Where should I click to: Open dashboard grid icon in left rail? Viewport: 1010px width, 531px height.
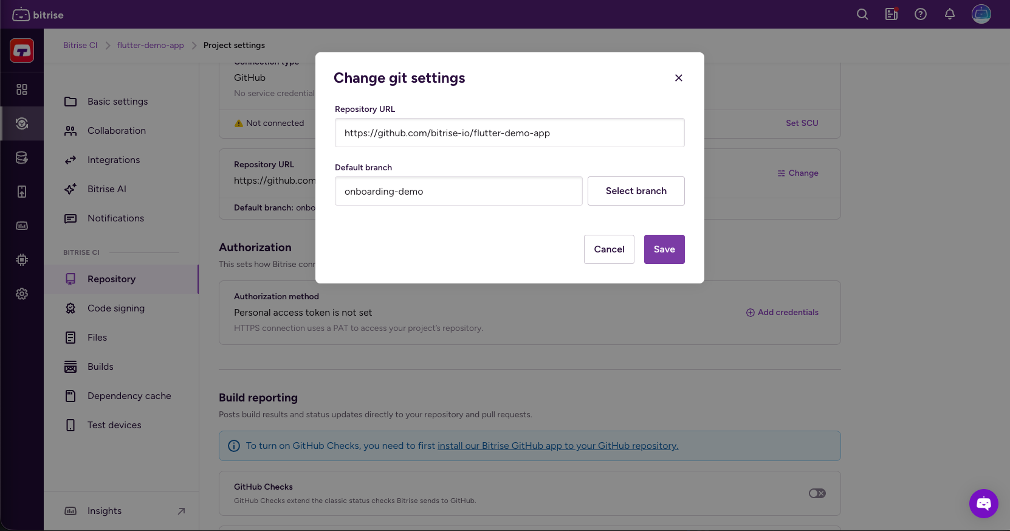(x=22, y=89)
